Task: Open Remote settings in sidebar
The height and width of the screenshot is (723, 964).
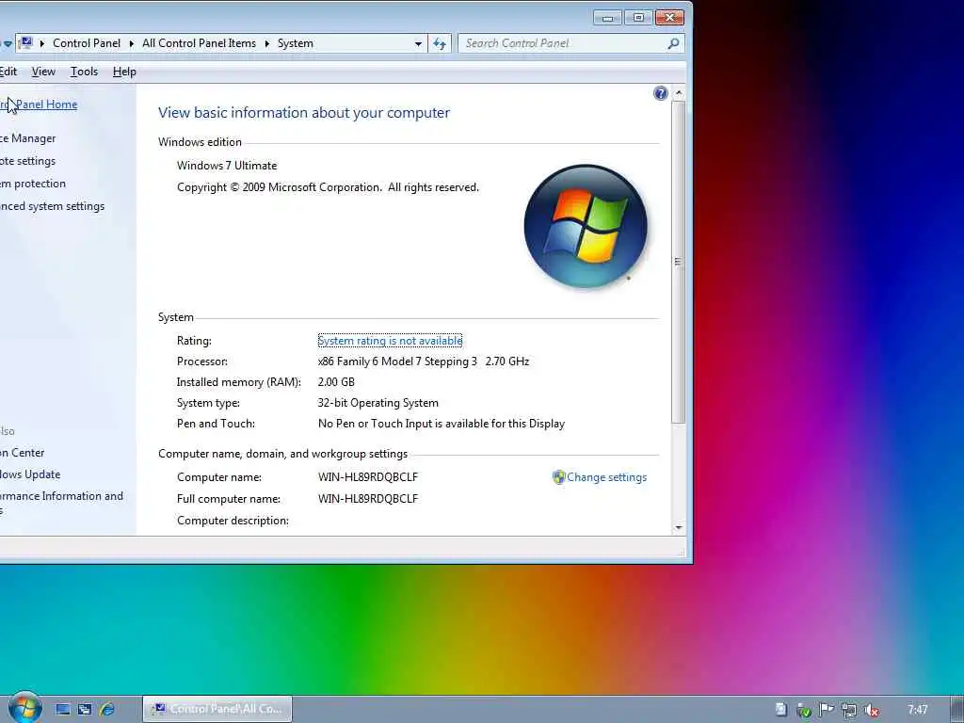Action: (x=27, y=160)
